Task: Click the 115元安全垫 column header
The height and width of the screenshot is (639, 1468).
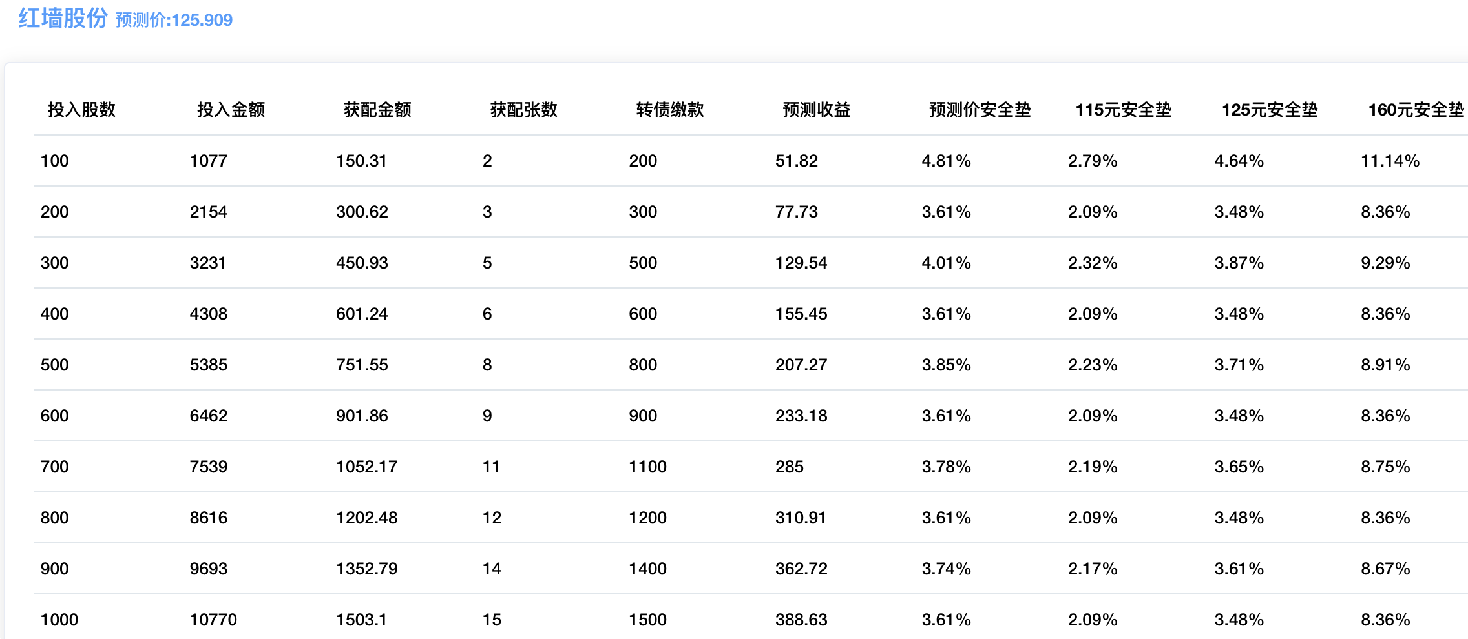Action: coord(1123,110)
